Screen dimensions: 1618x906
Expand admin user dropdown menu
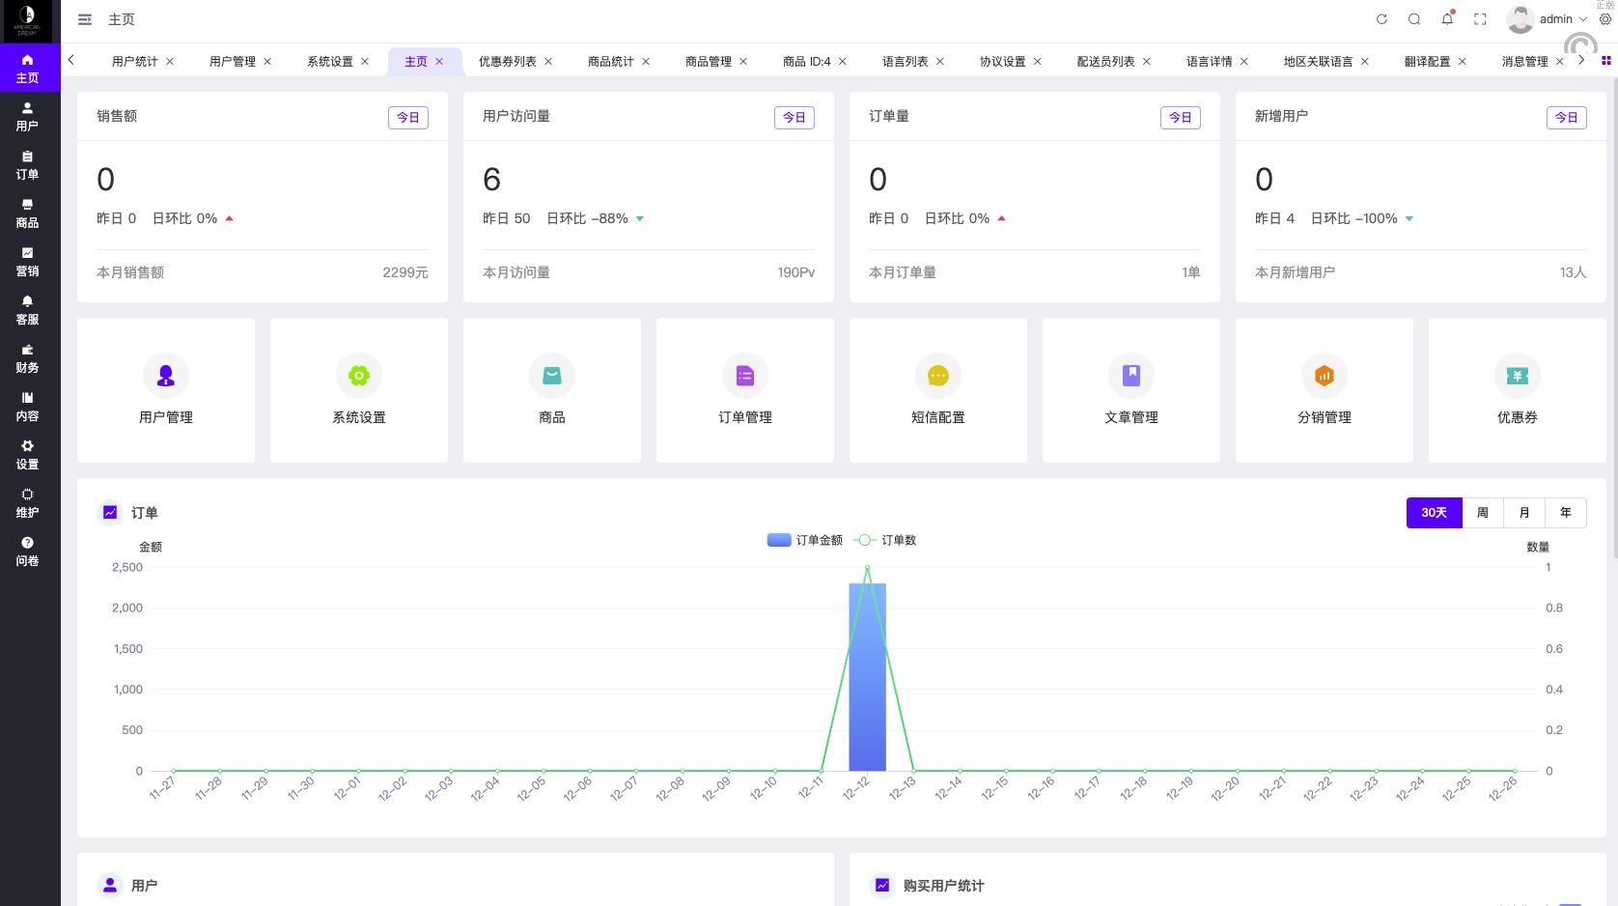1554,19
